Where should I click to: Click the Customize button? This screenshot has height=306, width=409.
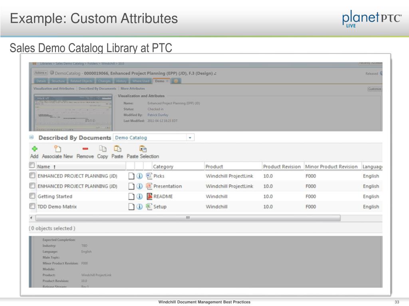pyautogui.click(x=375, y=89)
